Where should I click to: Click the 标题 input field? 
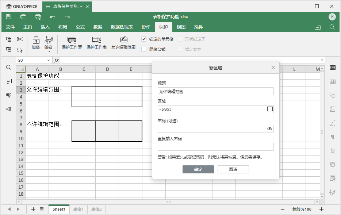215,91
